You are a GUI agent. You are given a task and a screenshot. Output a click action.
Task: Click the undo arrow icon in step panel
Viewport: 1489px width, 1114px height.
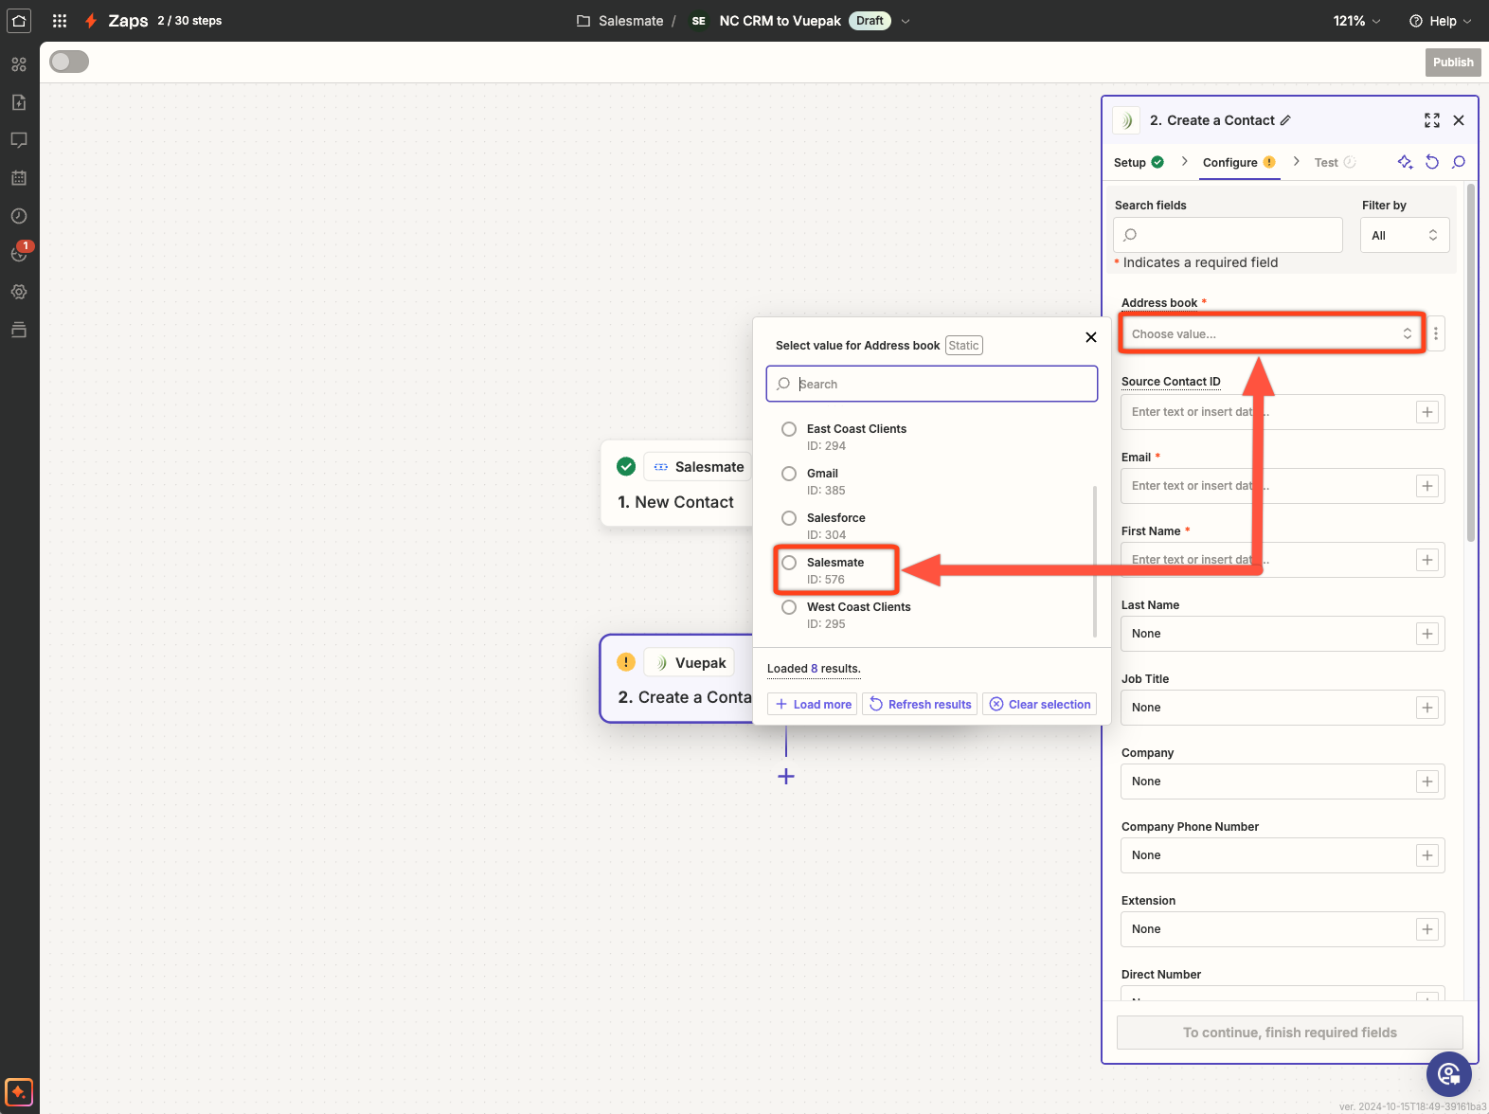[1432, 162]
